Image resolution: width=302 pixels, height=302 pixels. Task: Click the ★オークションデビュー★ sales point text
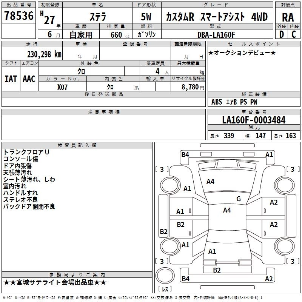click(242, 52)
